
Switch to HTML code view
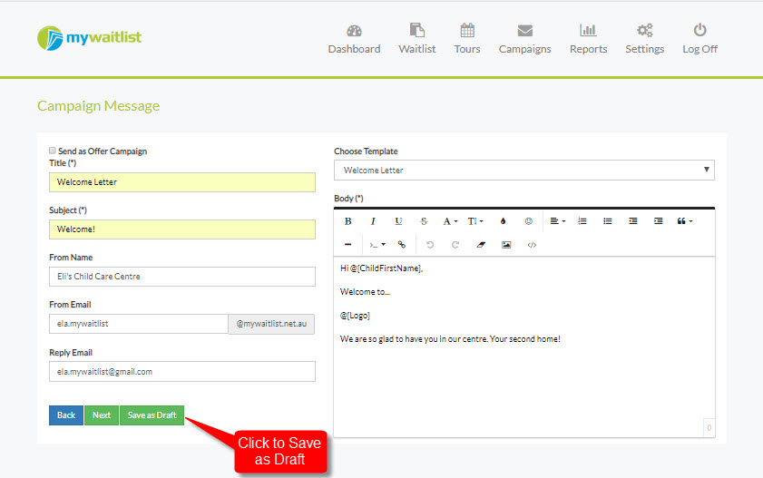(532, 245)
